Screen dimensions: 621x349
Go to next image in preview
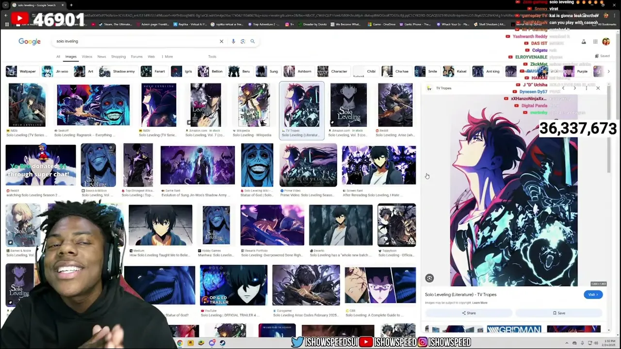tap(574, 88)
